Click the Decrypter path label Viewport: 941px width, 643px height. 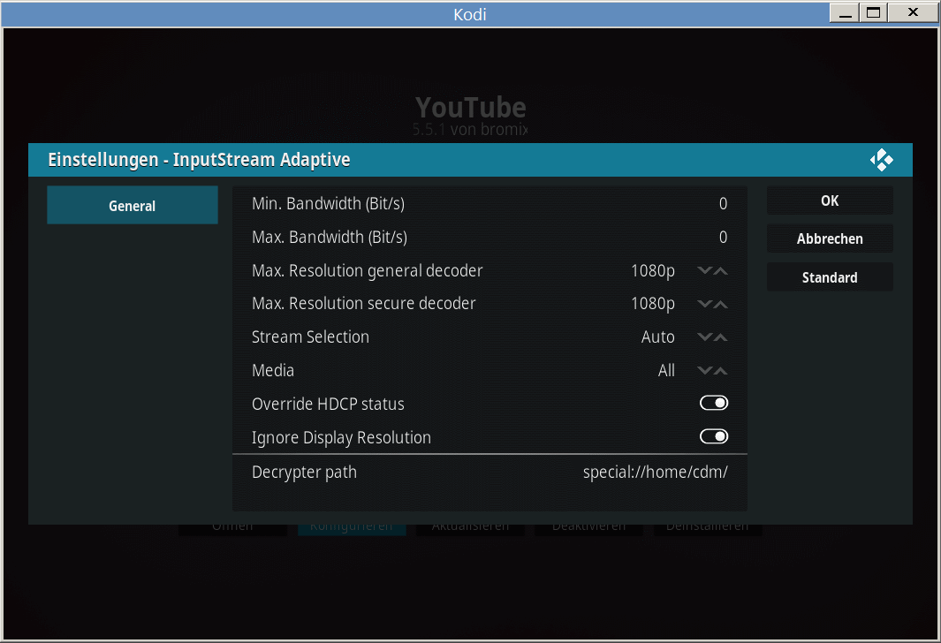pos(304,473)
